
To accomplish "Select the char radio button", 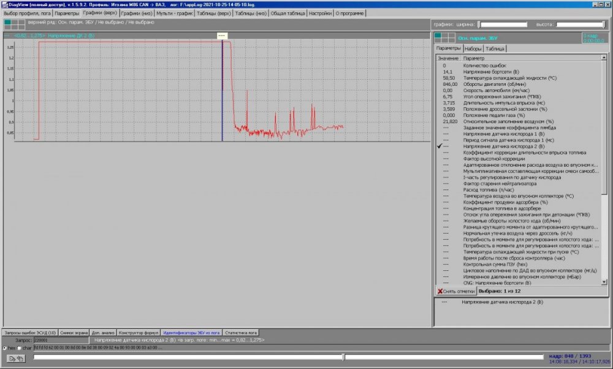I will click(19, 348).
